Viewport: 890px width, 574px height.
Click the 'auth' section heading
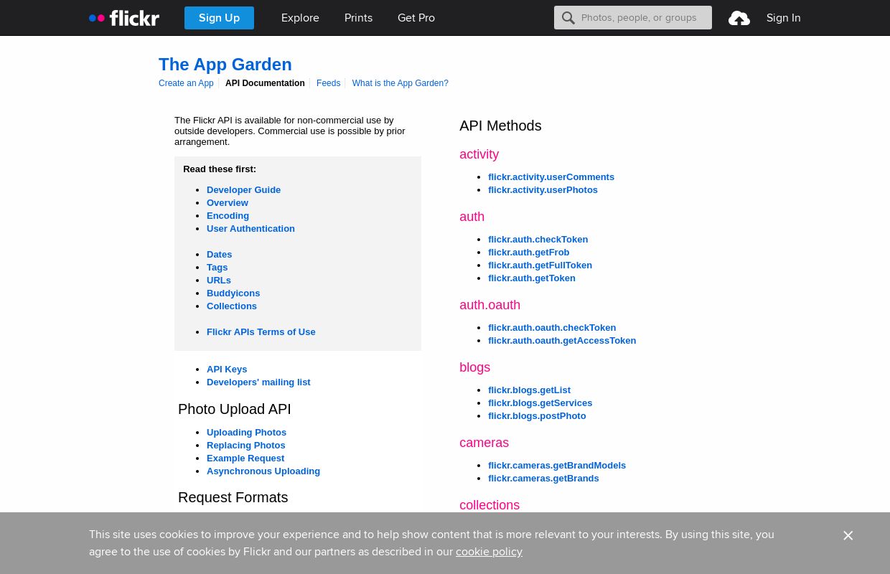472,217
